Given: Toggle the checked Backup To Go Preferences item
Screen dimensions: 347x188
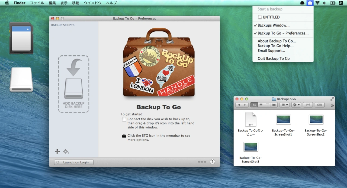Looking at the screenshot, I should (283, 33).
